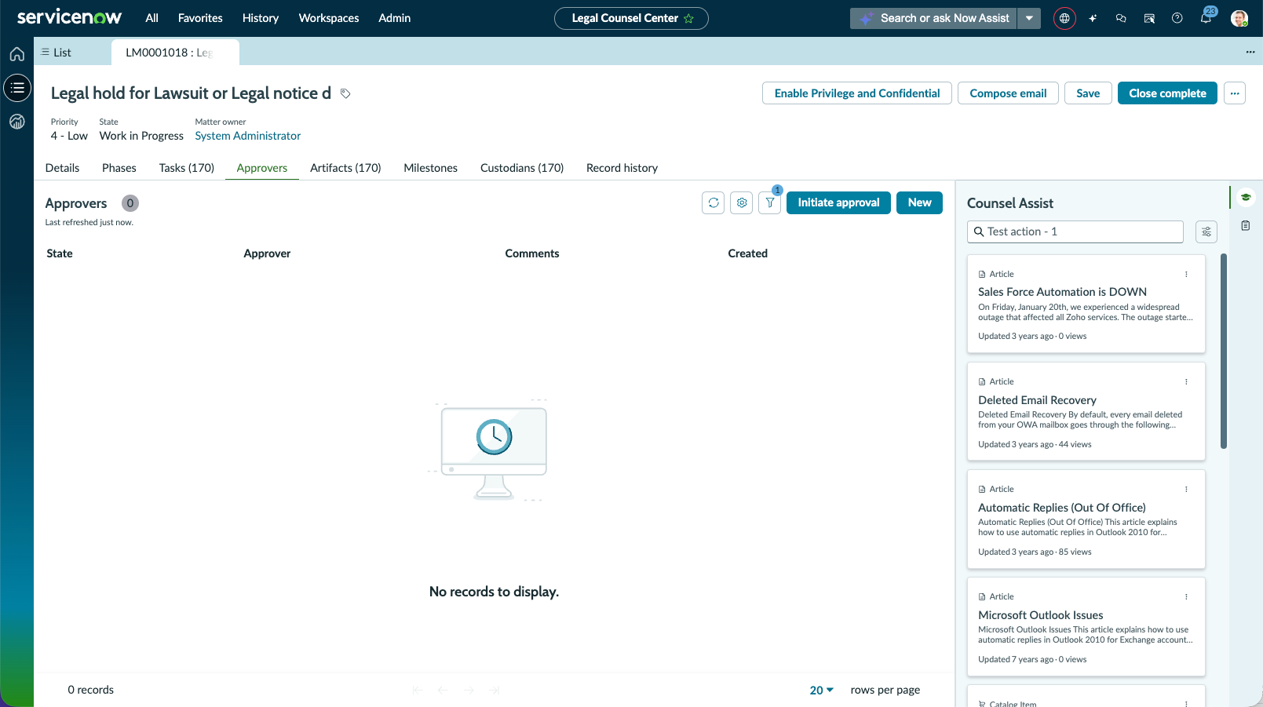Click the Close complete button
Image resolution: width=1263 pixels, height=707 pixels.
pyautogui.click(x=1167, y=93)
